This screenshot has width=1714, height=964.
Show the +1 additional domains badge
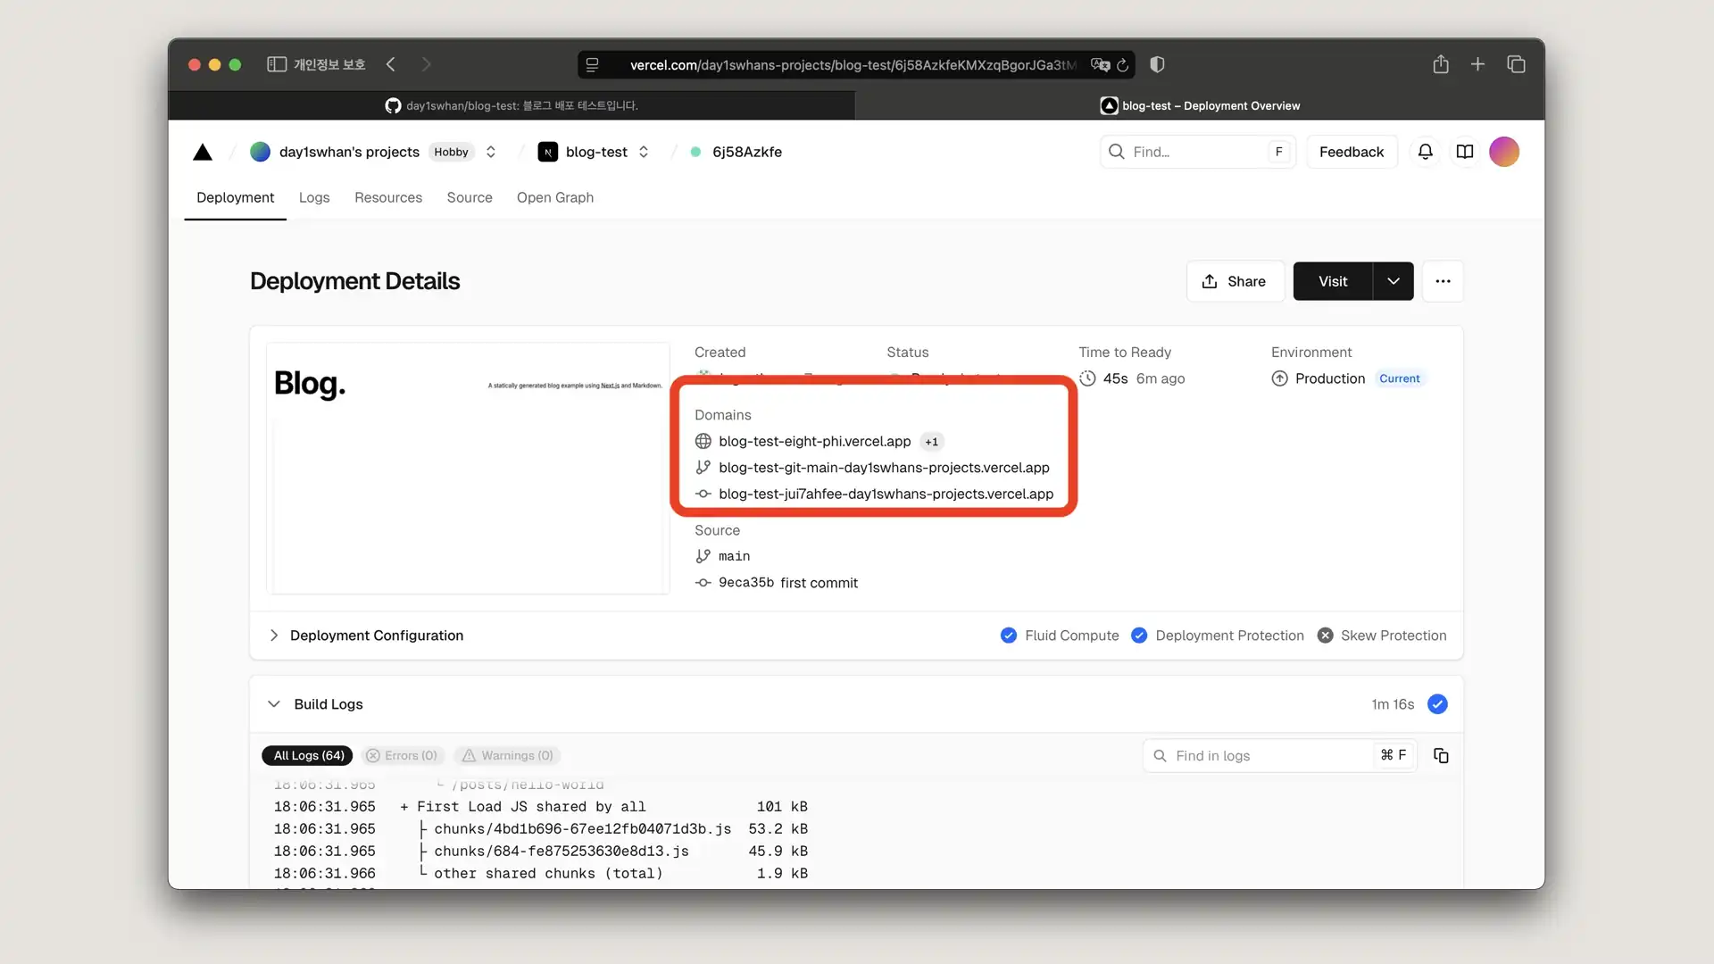[x=931, y=442]
